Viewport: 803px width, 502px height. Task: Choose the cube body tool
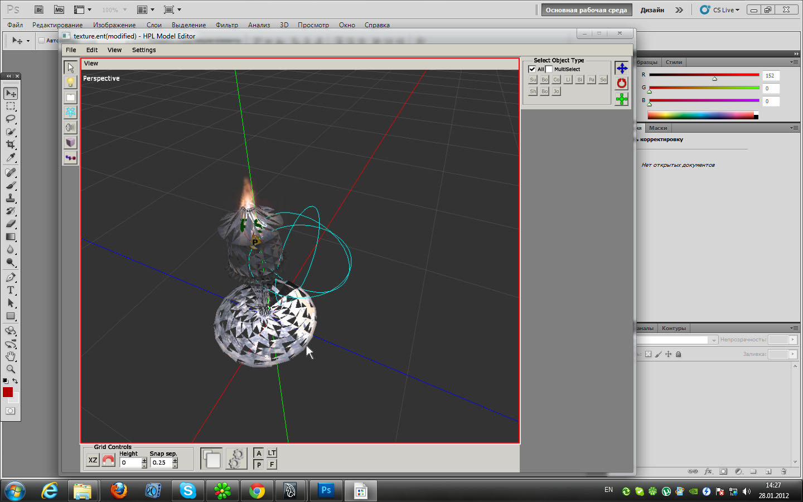(70, 143)
